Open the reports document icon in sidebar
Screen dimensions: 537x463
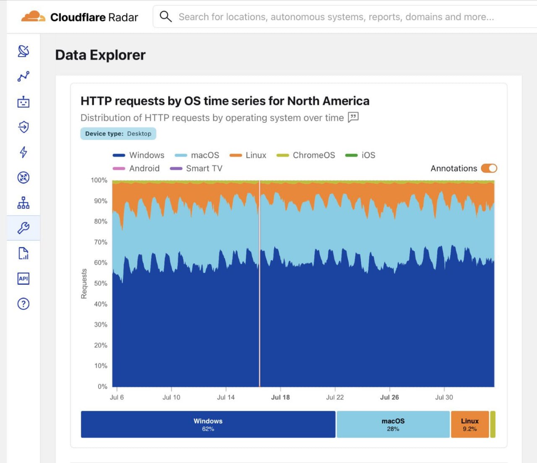pos(23,253)
